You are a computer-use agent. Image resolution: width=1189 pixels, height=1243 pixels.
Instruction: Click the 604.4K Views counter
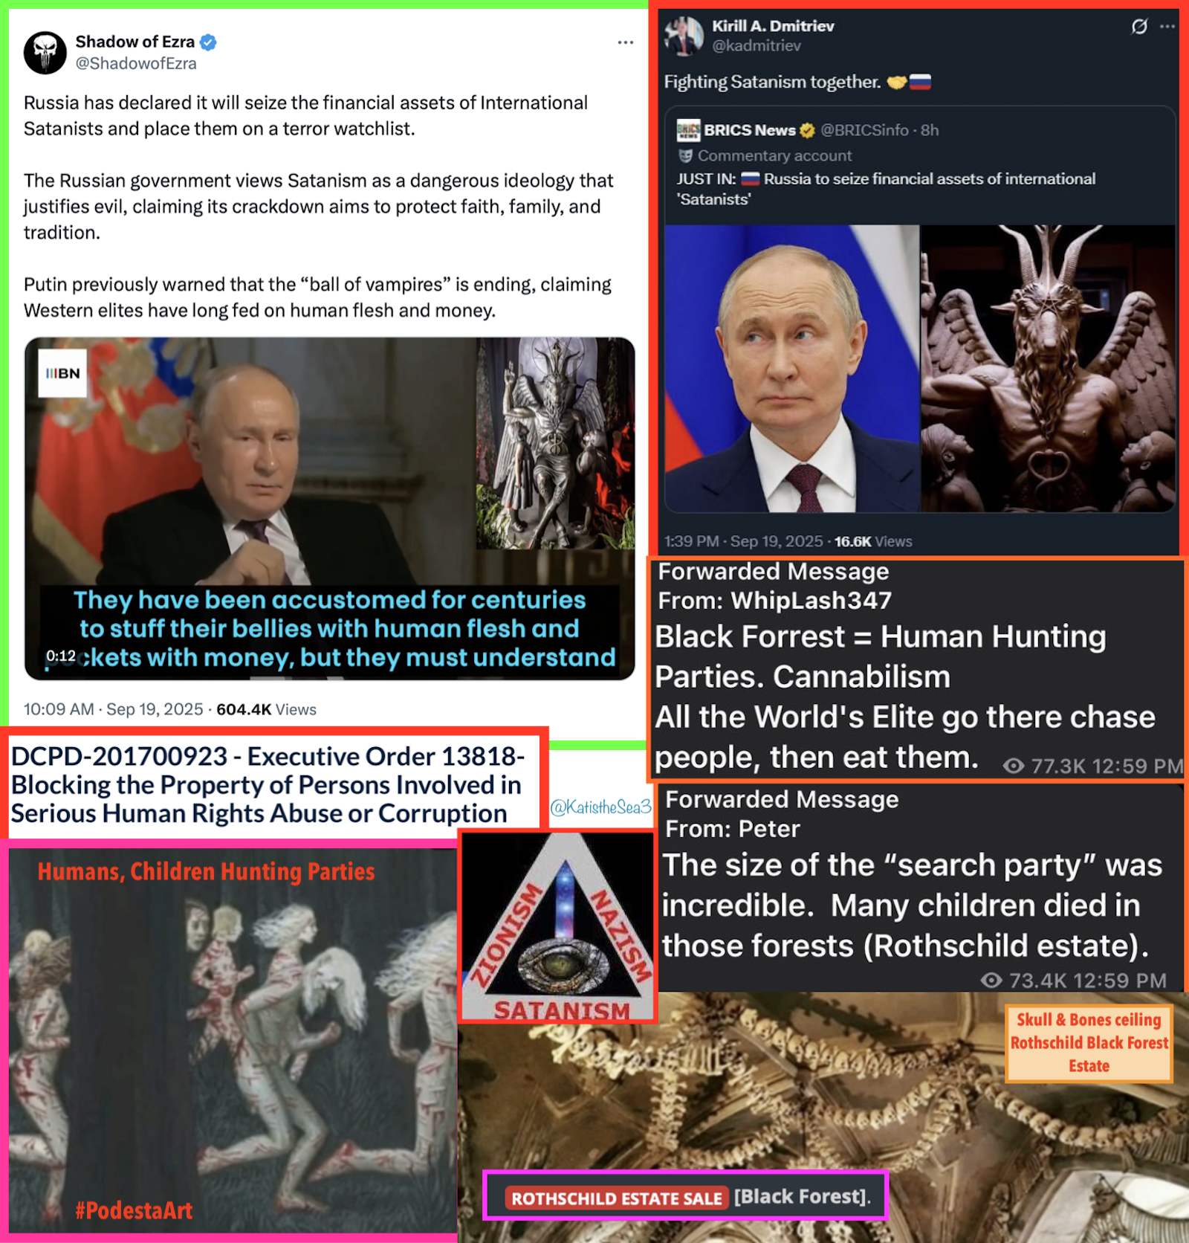point(266,709)
